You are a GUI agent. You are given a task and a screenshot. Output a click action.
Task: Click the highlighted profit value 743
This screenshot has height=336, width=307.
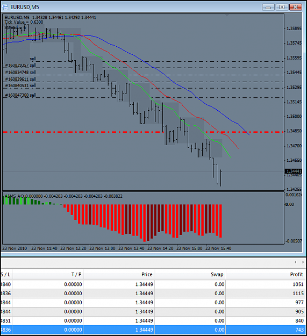click(x=299, y=330)
